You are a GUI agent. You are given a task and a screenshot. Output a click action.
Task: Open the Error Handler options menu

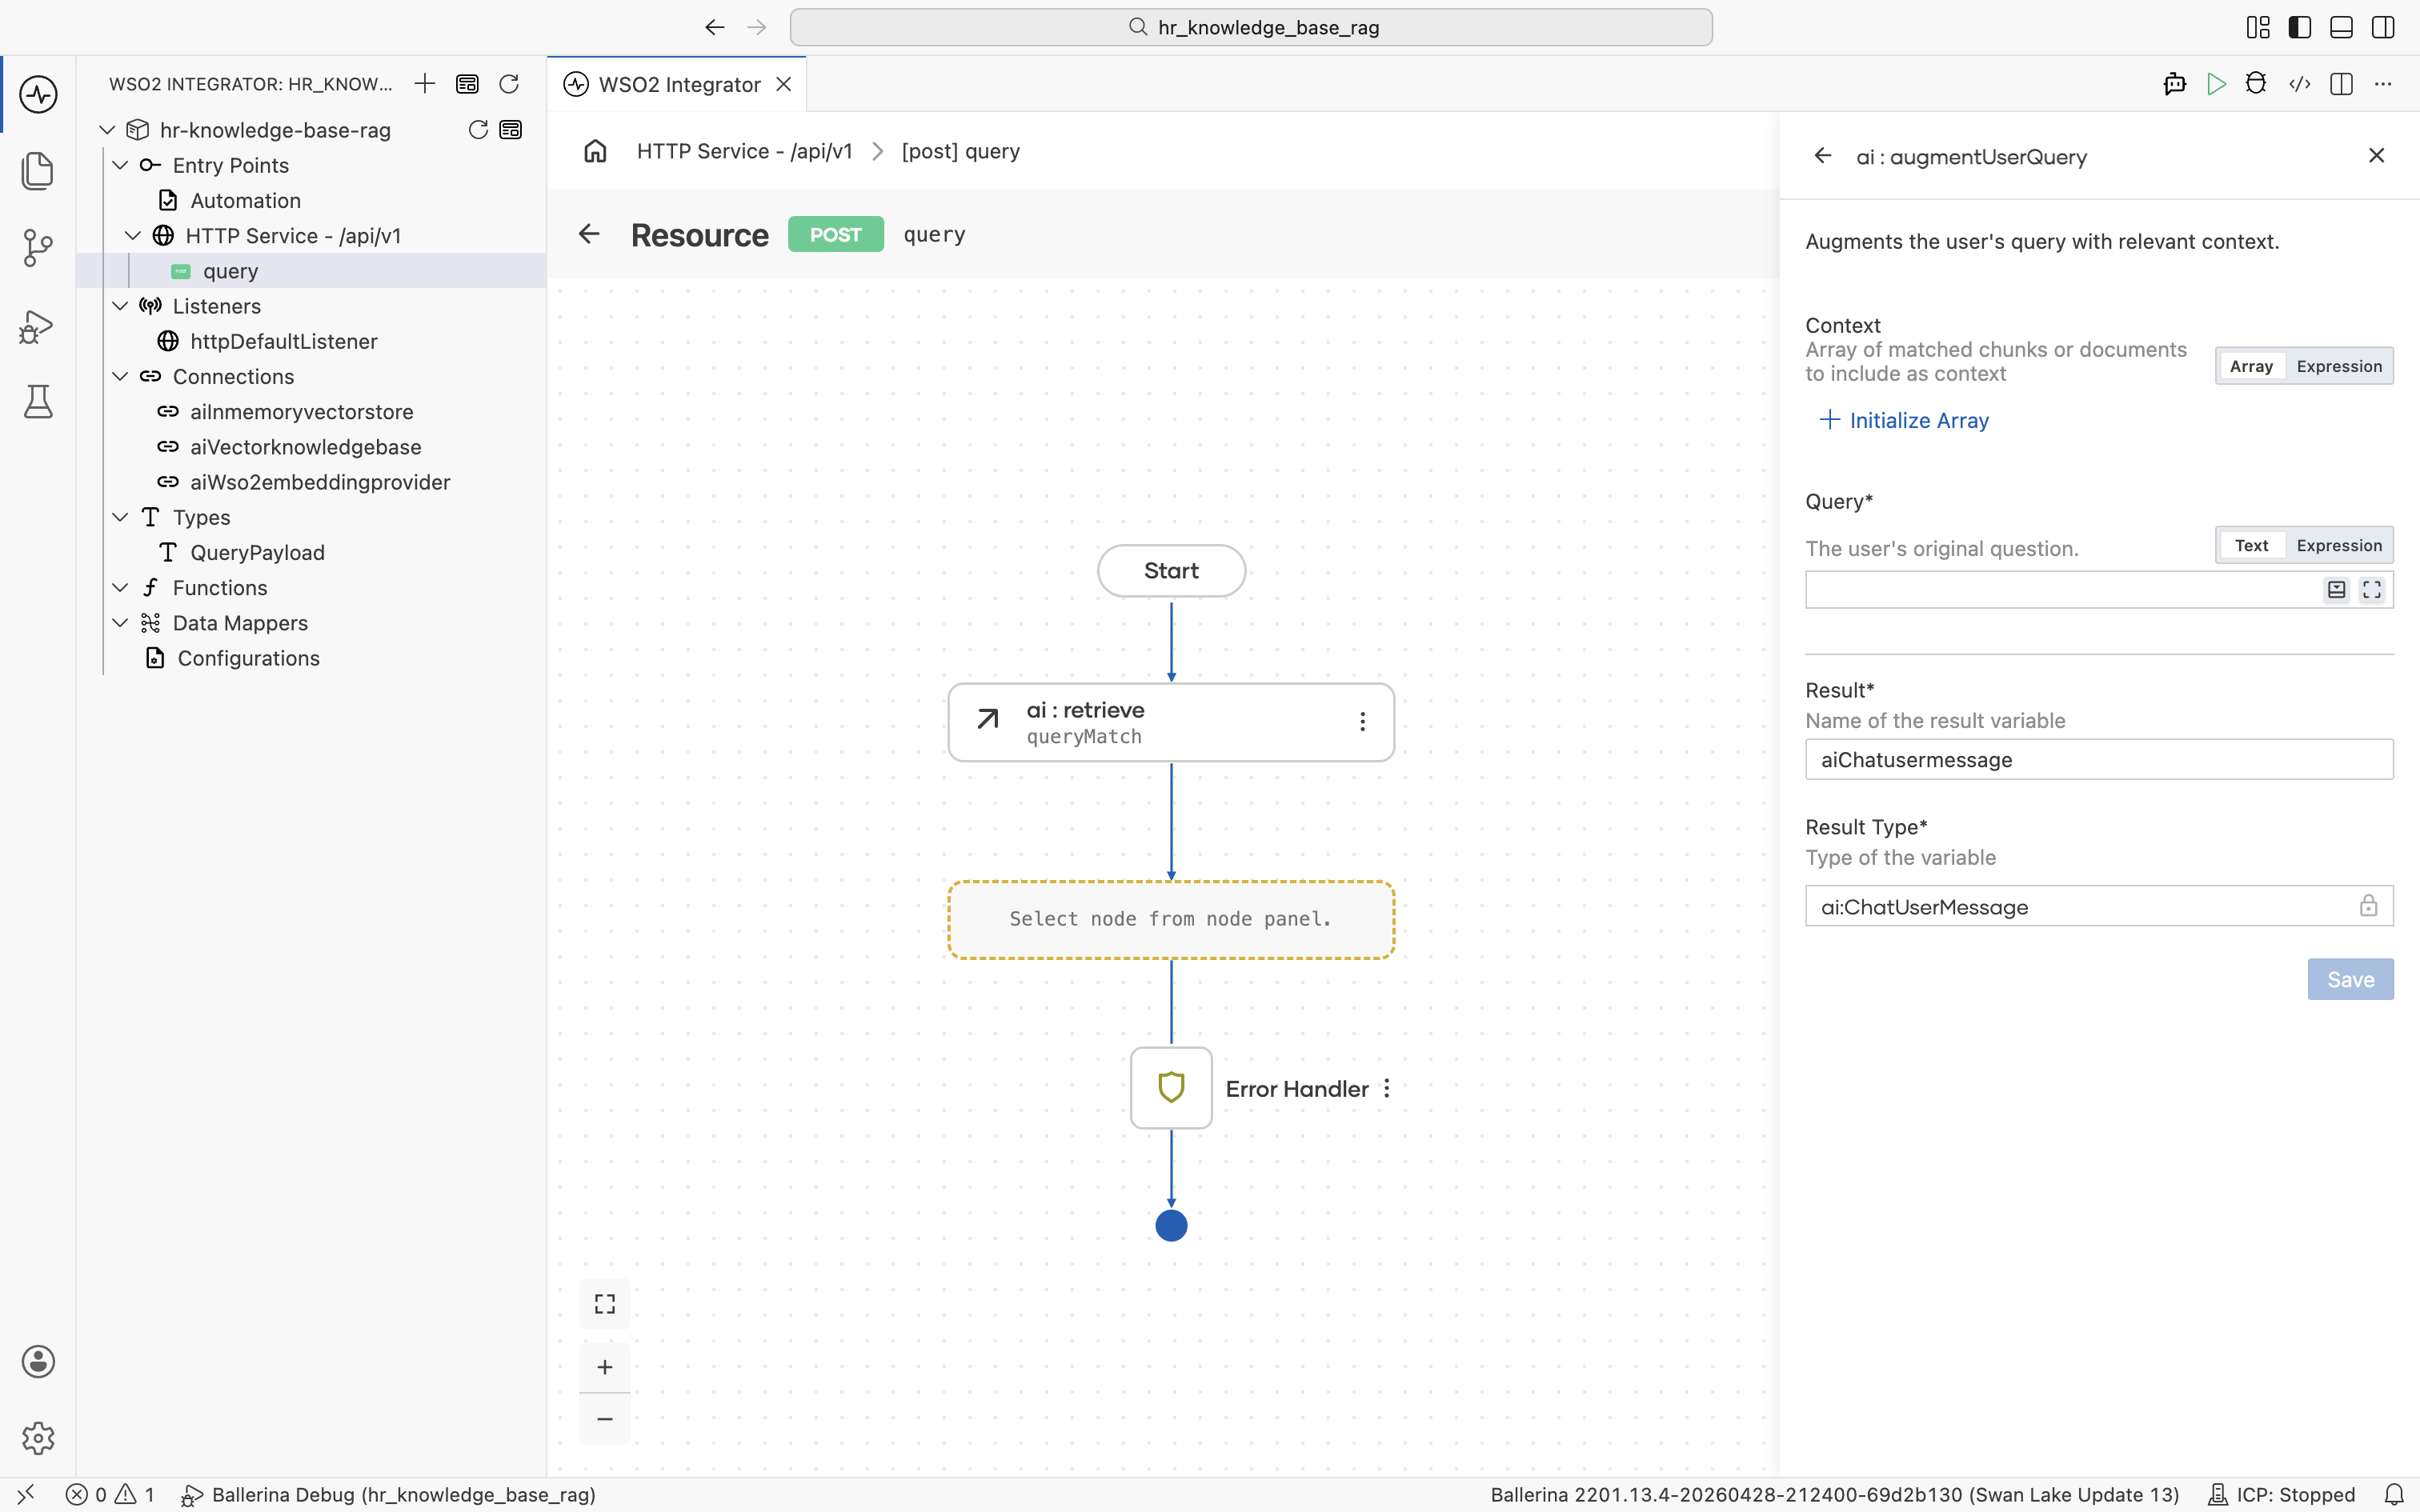coord(1387,1088)
